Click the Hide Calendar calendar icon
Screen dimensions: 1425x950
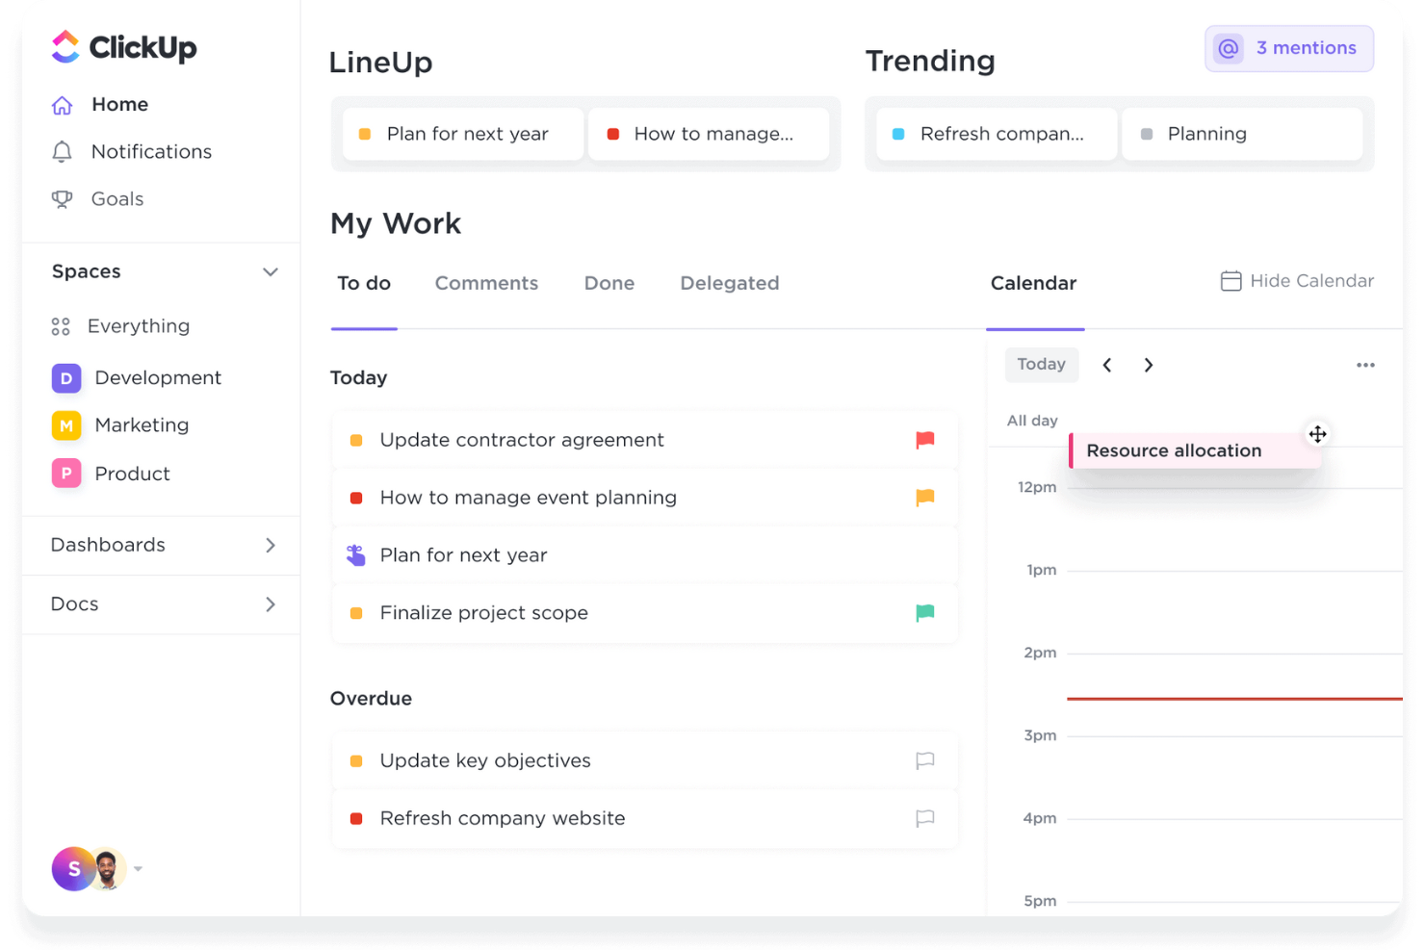coord(1231,281)
